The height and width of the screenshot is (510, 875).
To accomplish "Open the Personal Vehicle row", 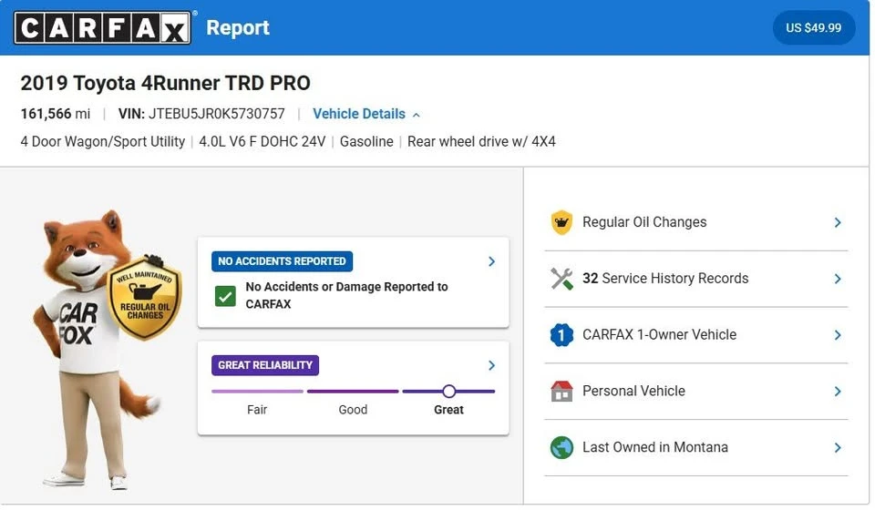I will point(695,392).
